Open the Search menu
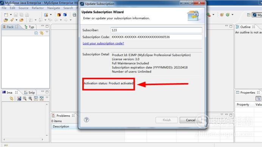This screenshot has width=262, height=147. tap(68, 8)
